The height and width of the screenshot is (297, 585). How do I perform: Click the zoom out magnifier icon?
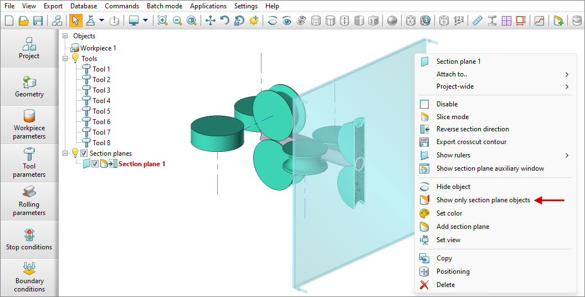[x=177, y=21]
